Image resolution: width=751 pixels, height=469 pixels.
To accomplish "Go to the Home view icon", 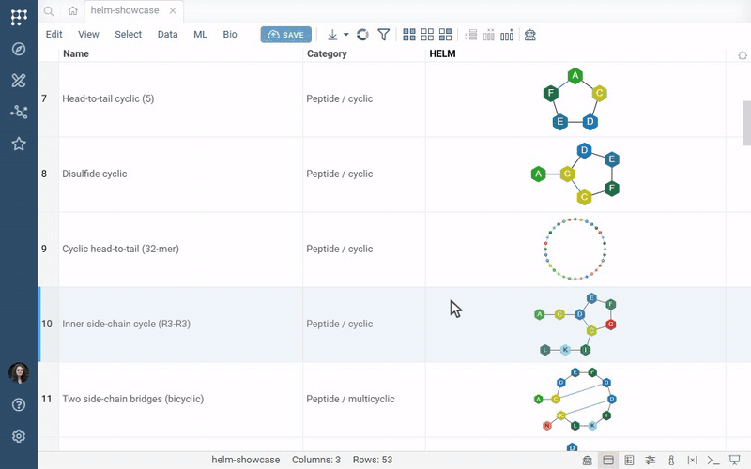I will point(72,10).
